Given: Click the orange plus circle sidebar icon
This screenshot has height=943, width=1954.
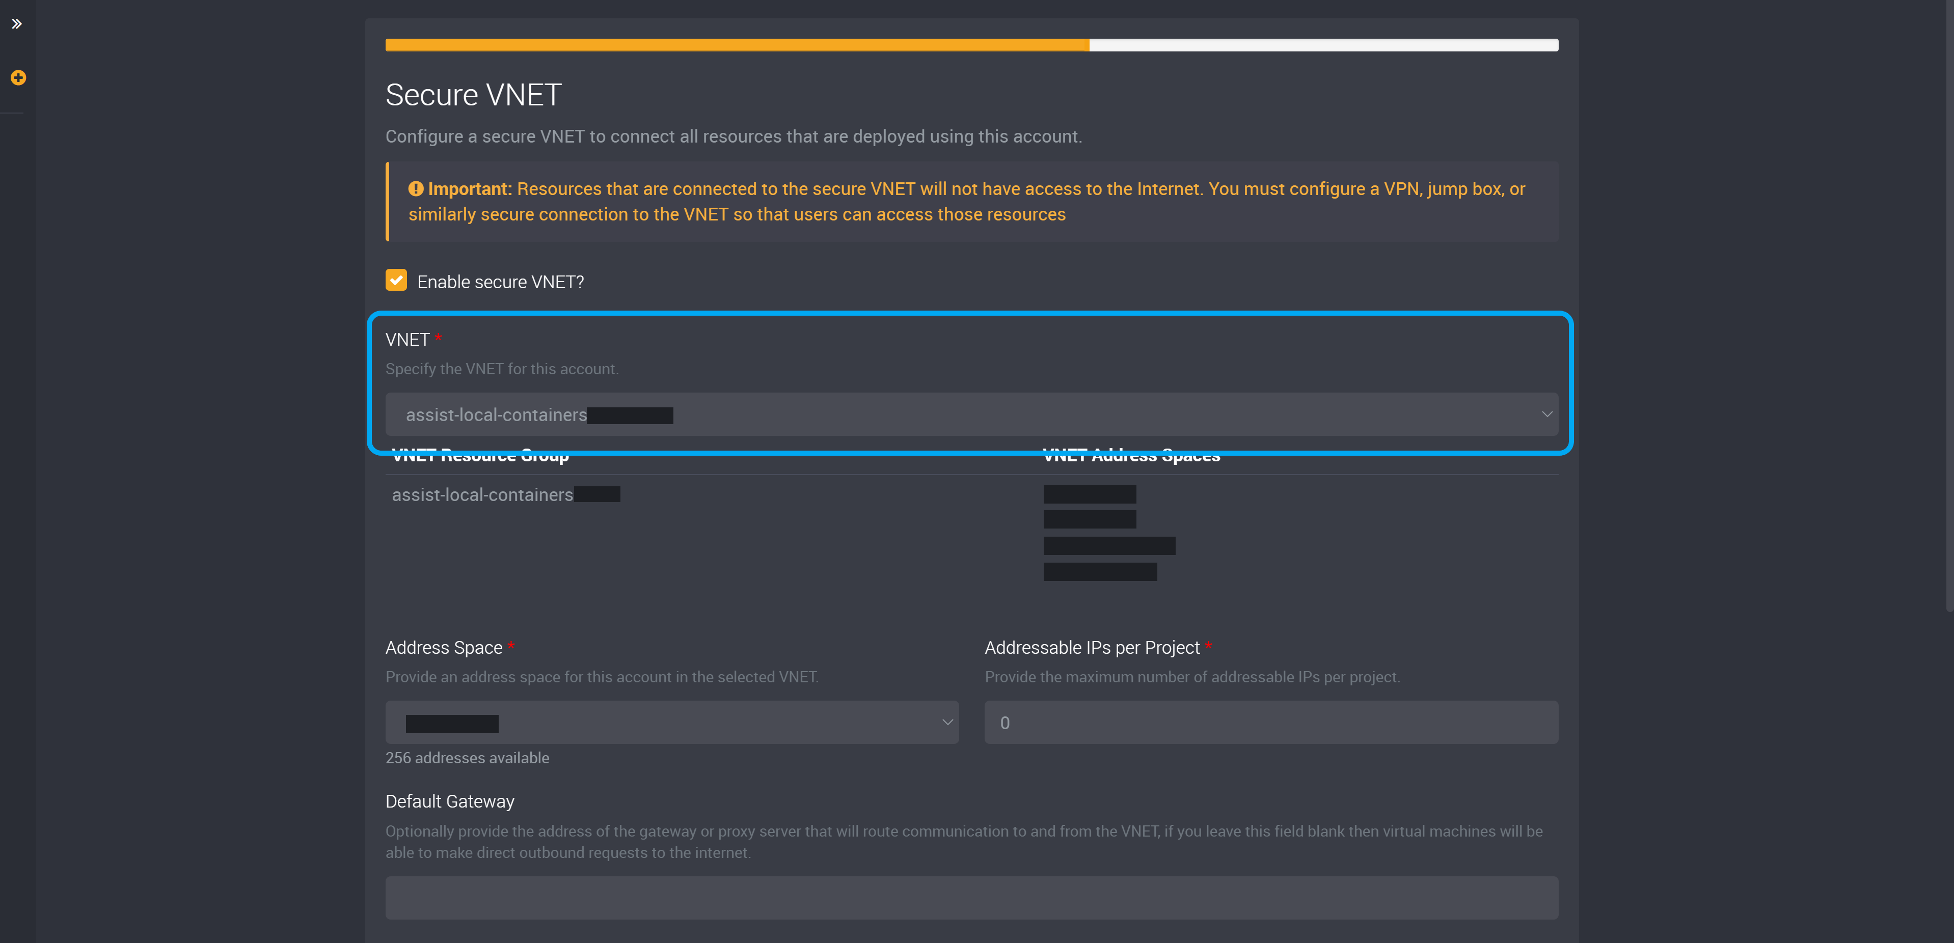Looking at the screenshot, I should [18, 77].
